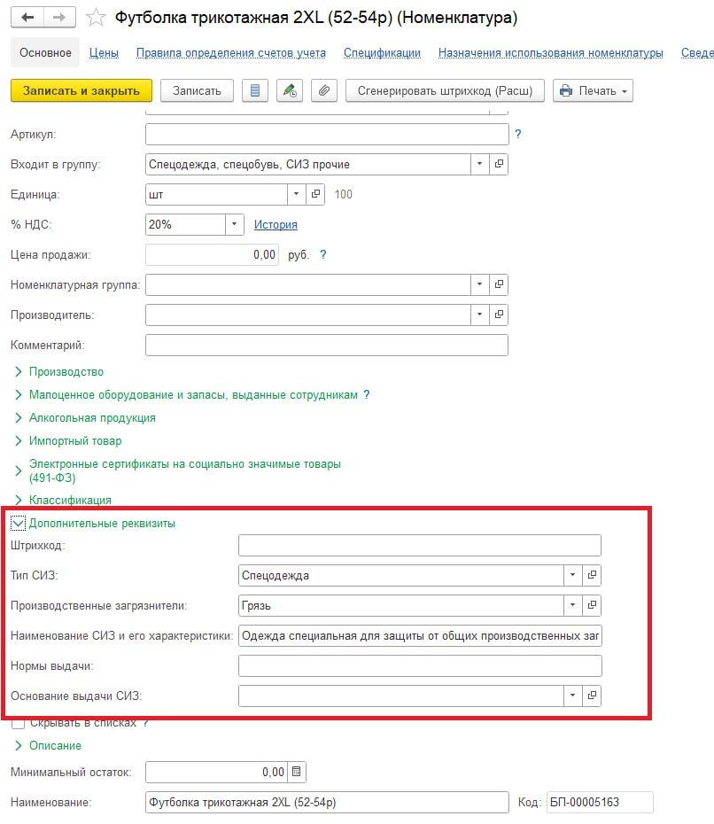Open attached files via paperclip icon
Image resolution: width=714 pixels, height=824 pixels.
pyautogui.click(x=324, y=91)
